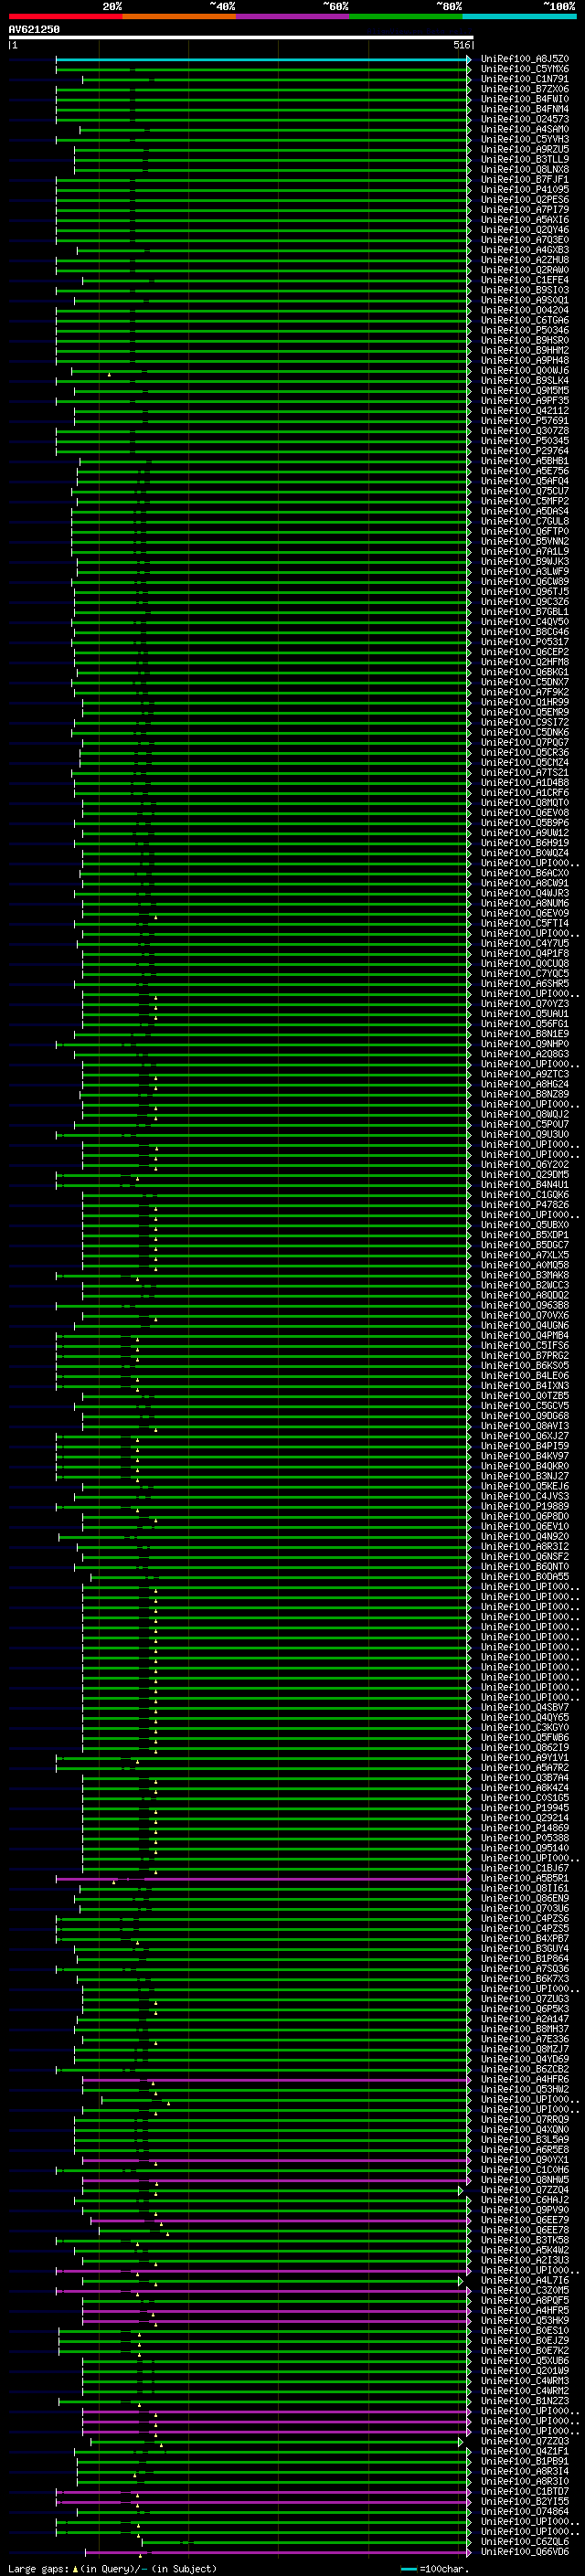Click hit UniRef100_A4HFR6
585x2576 pixels.
click(x=525, y=2079)
